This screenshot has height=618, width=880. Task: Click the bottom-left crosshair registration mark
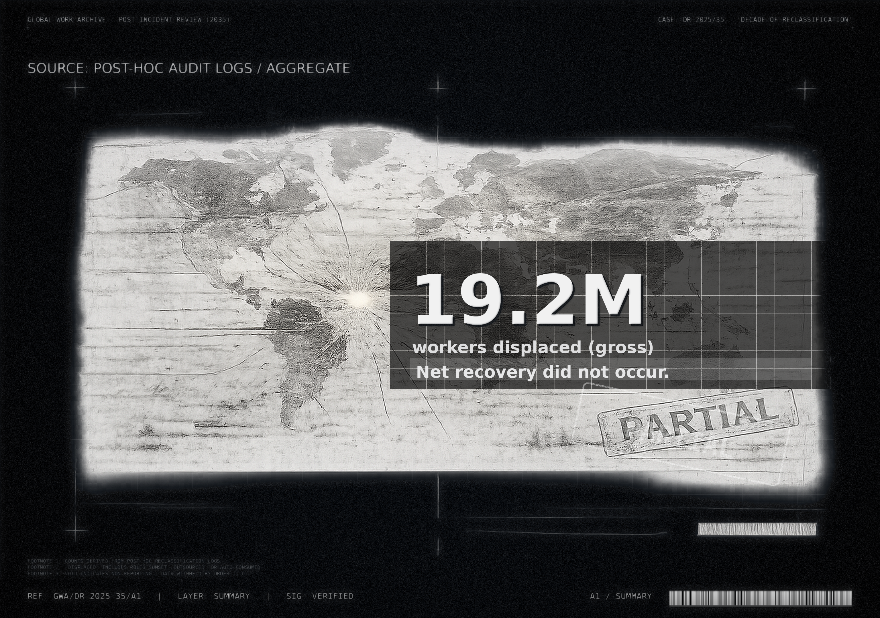(x=76, y=530)
